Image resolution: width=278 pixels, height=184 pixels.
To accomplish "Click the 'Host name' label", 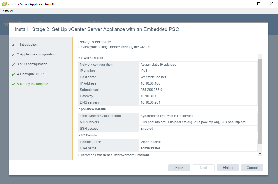I will (x=88, y=77).
